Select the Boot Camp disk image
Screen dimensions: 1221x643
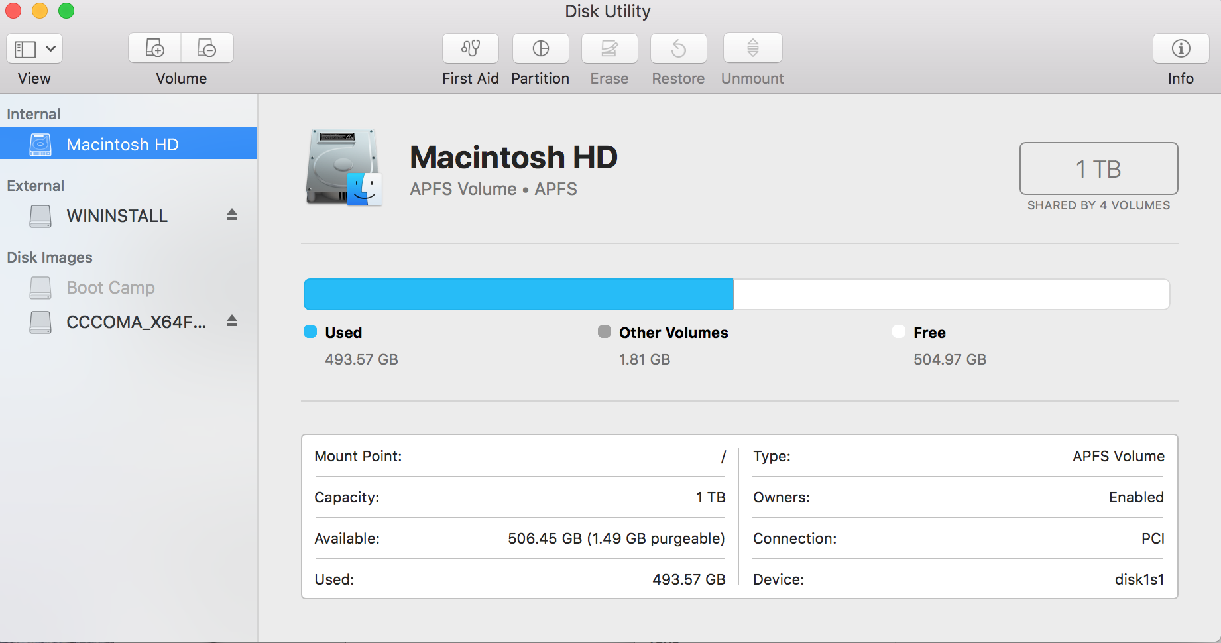pyautogui.click(x=110, y=288)
